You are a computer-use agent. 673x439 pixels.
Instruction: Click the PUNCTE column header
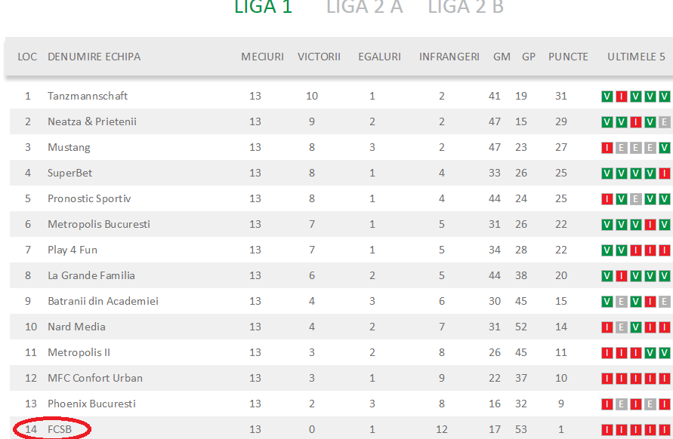[568, 57]
